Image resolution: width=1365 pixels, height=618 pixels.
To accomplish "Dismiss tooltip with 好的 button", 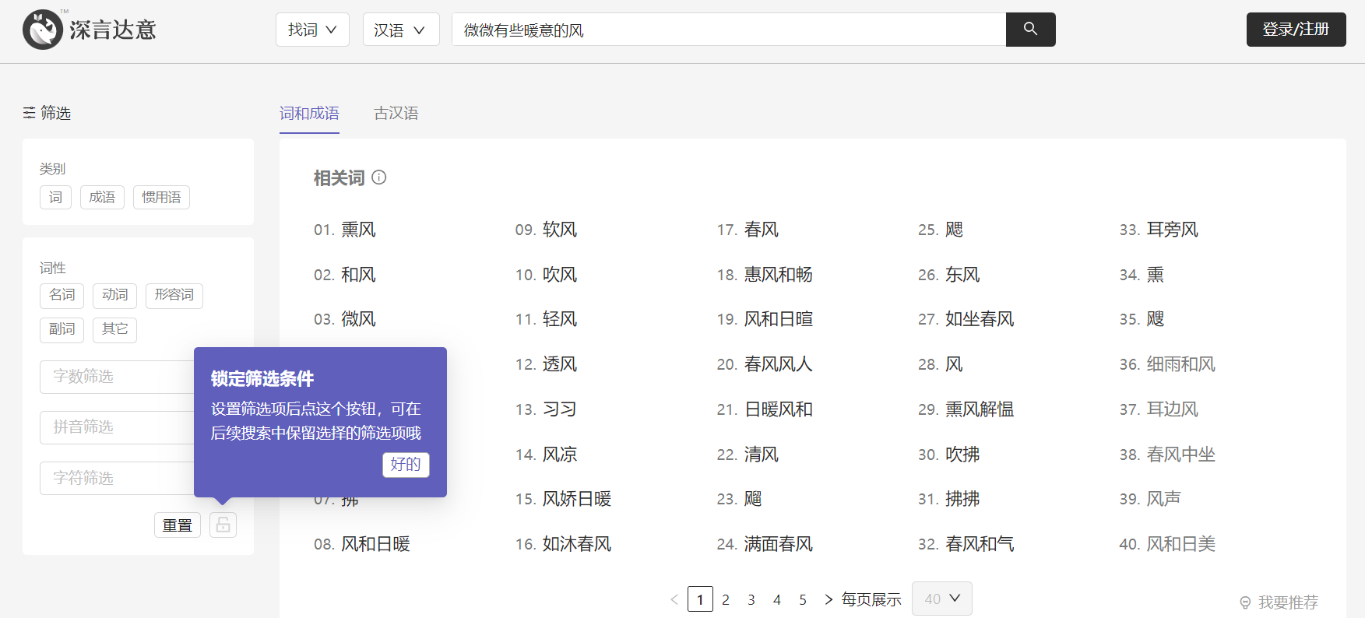I will pos(406,465).
